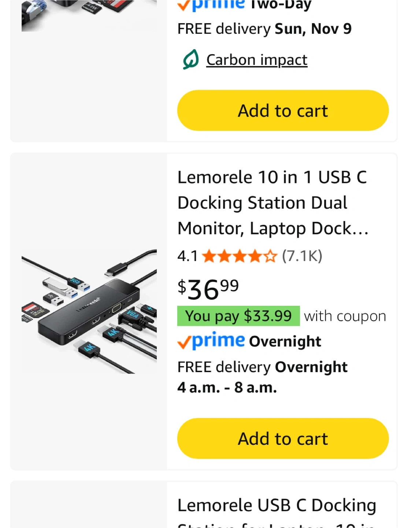Click the orange star rating icons

click(x=239, y=256)
